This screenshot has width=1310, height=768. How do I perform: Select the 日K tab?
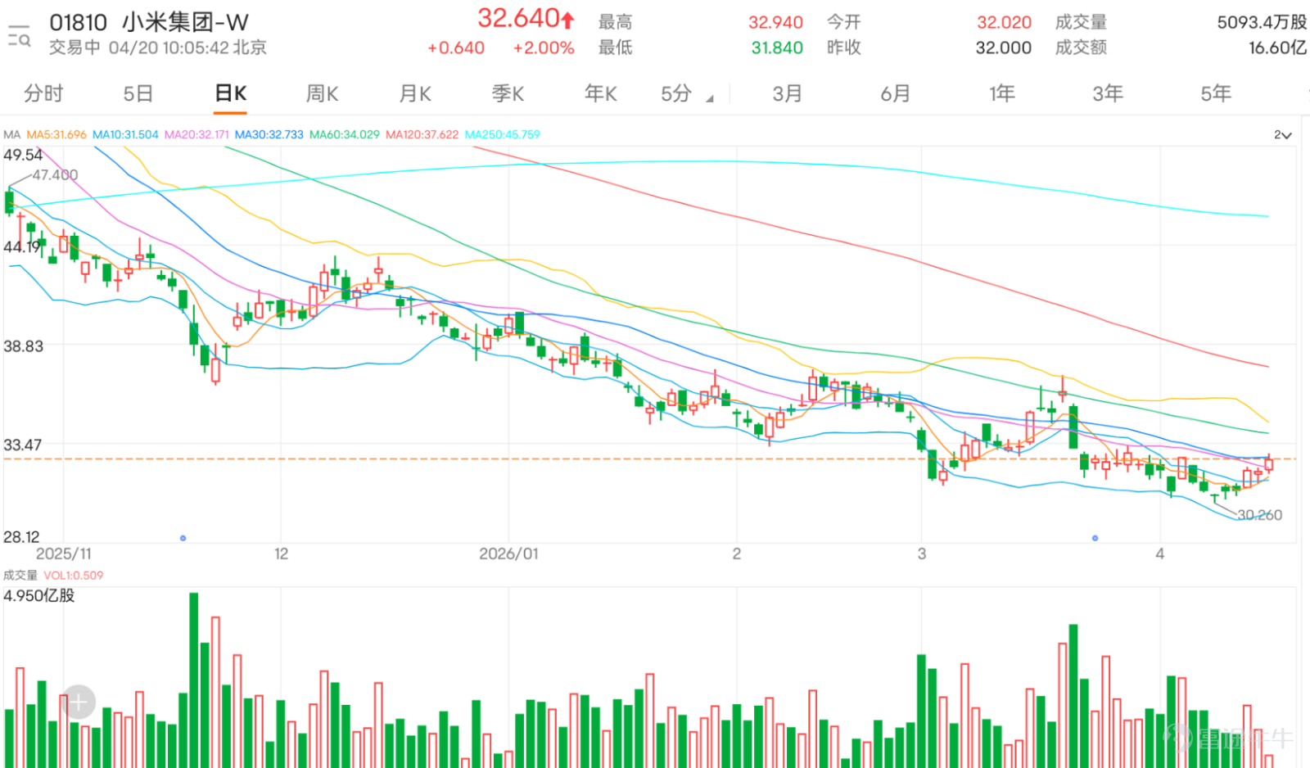click(231, 93)
